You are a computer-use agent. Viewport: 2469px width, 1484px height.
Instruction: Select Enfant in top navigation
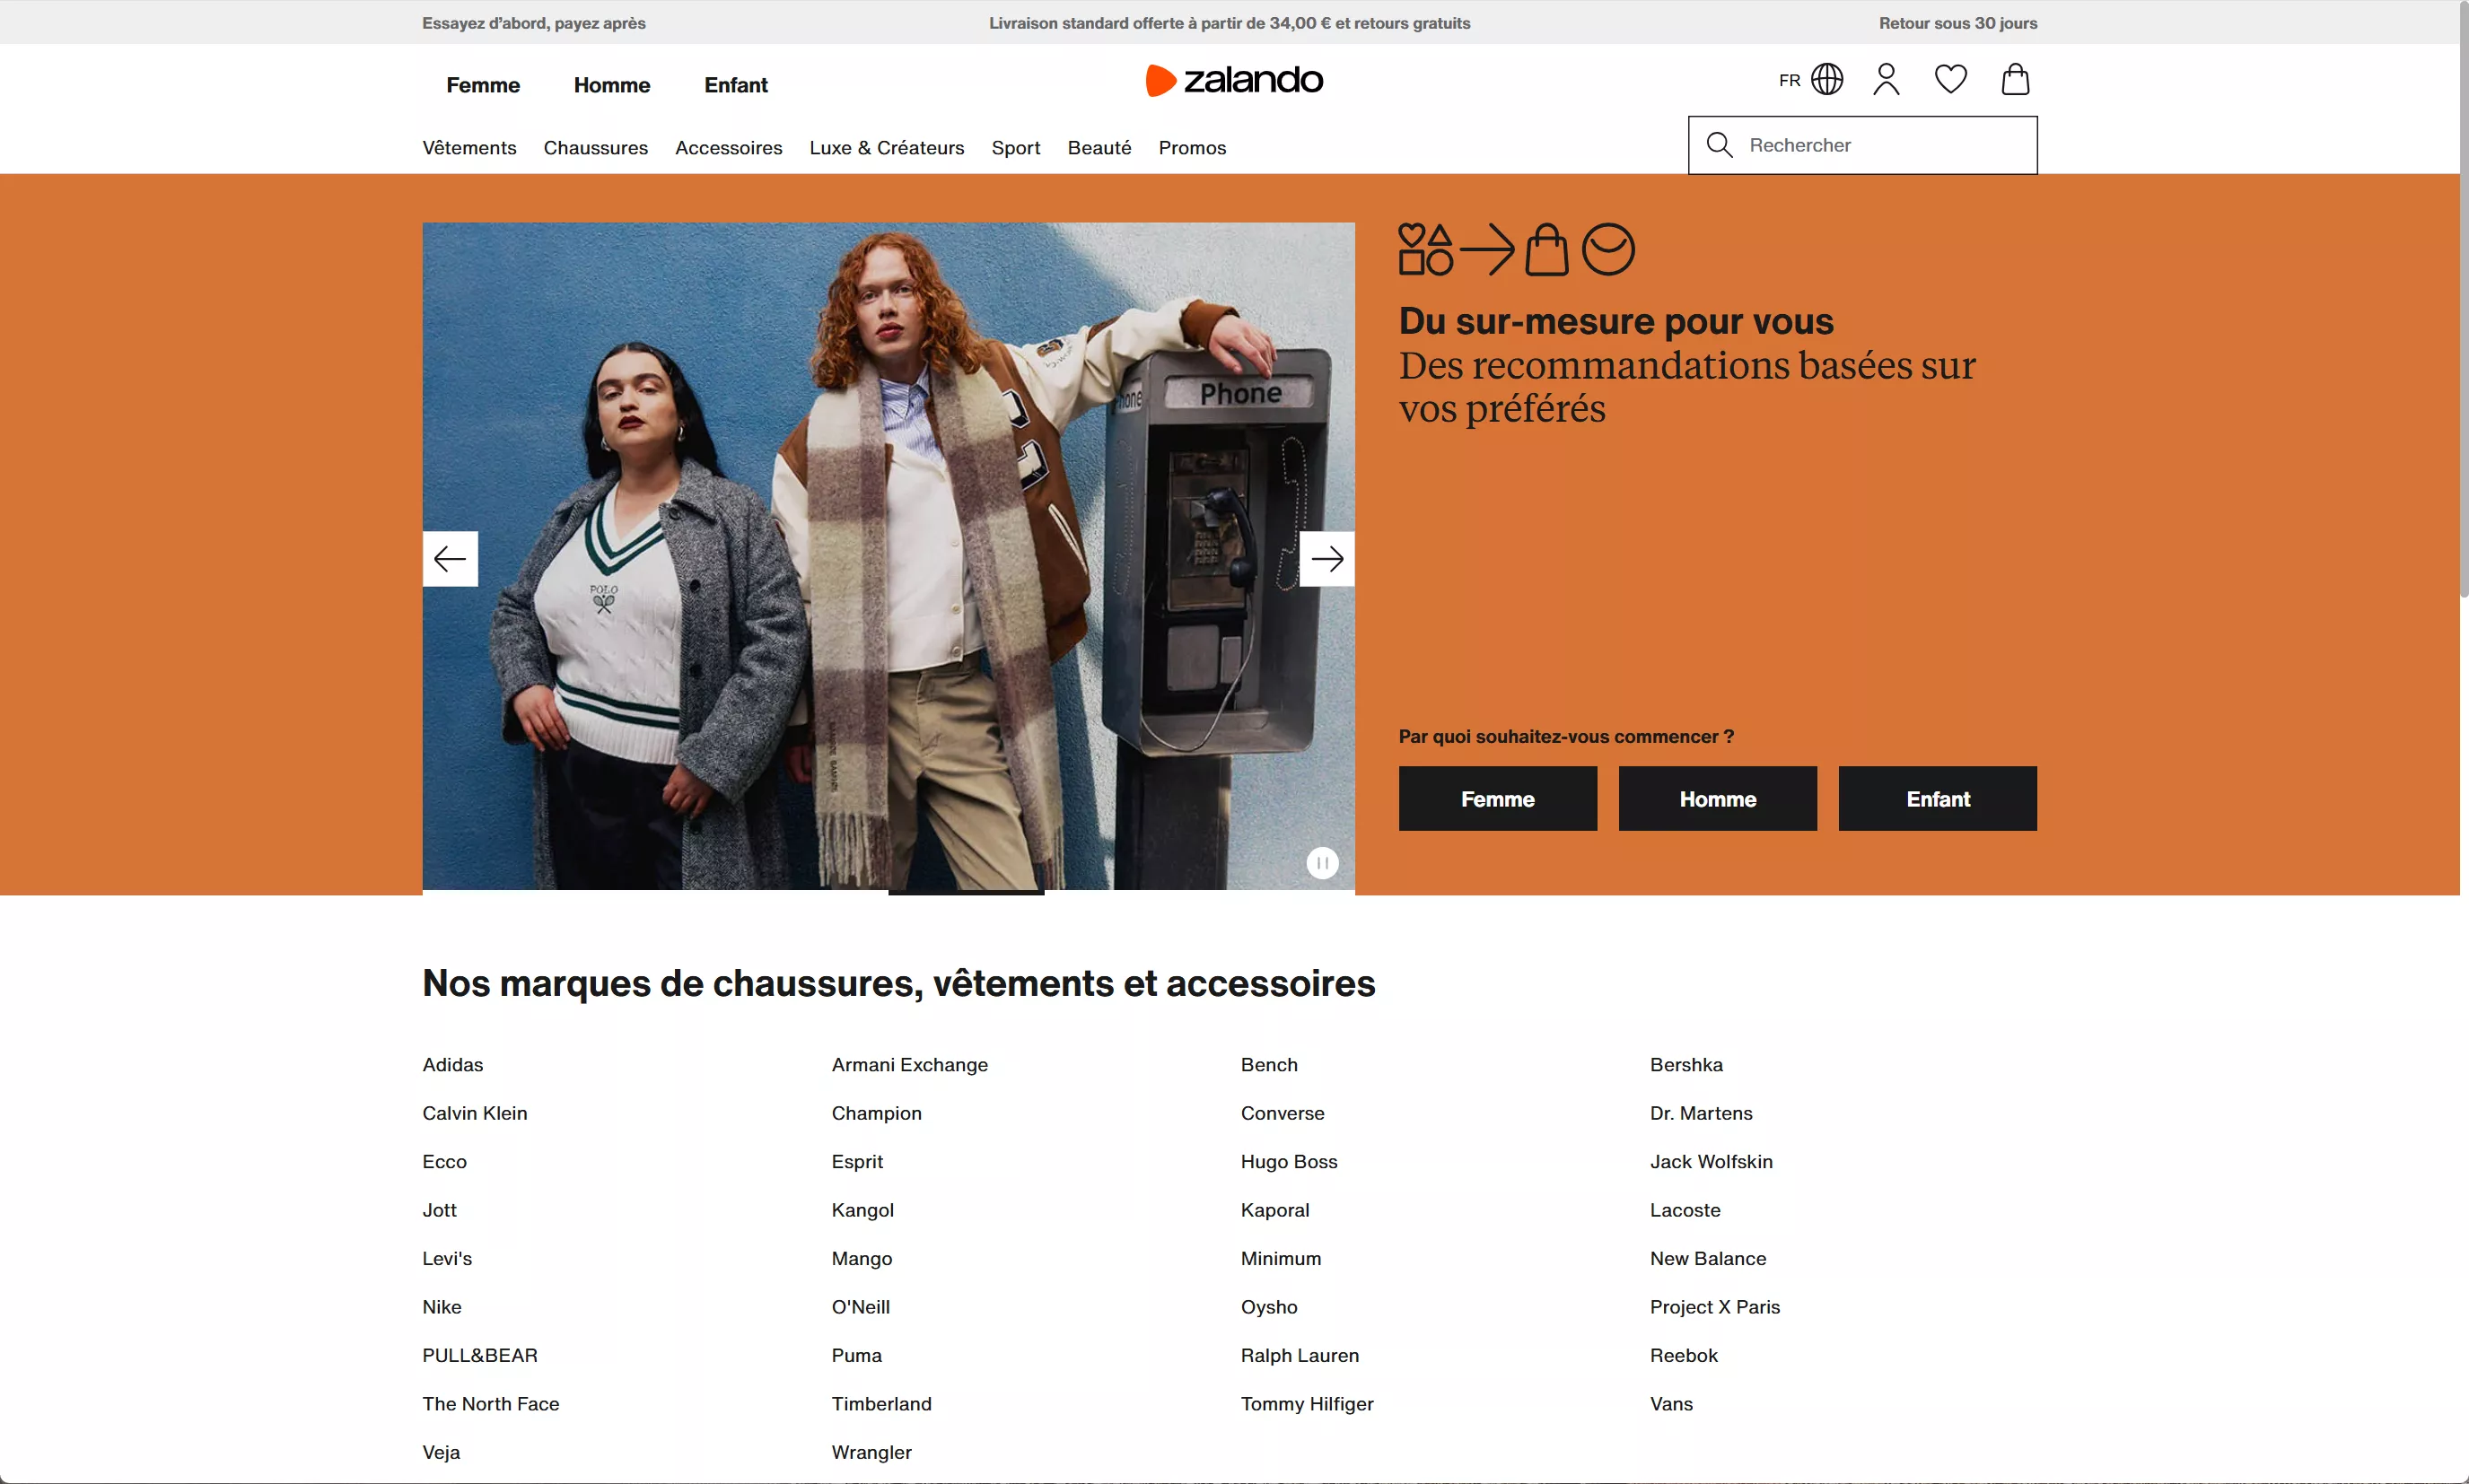[x=736, y=85]
